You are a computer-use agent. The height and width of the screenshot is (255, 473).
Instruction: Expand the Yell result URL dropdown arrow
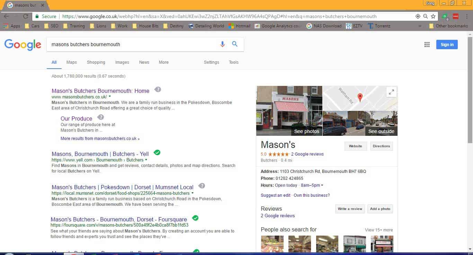pyautogui.click(x=146, y=160)
